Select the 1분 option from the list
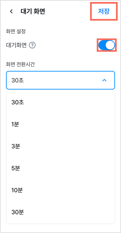The height and width of the screenshot is (233, 121). click(x=60, y=124)
